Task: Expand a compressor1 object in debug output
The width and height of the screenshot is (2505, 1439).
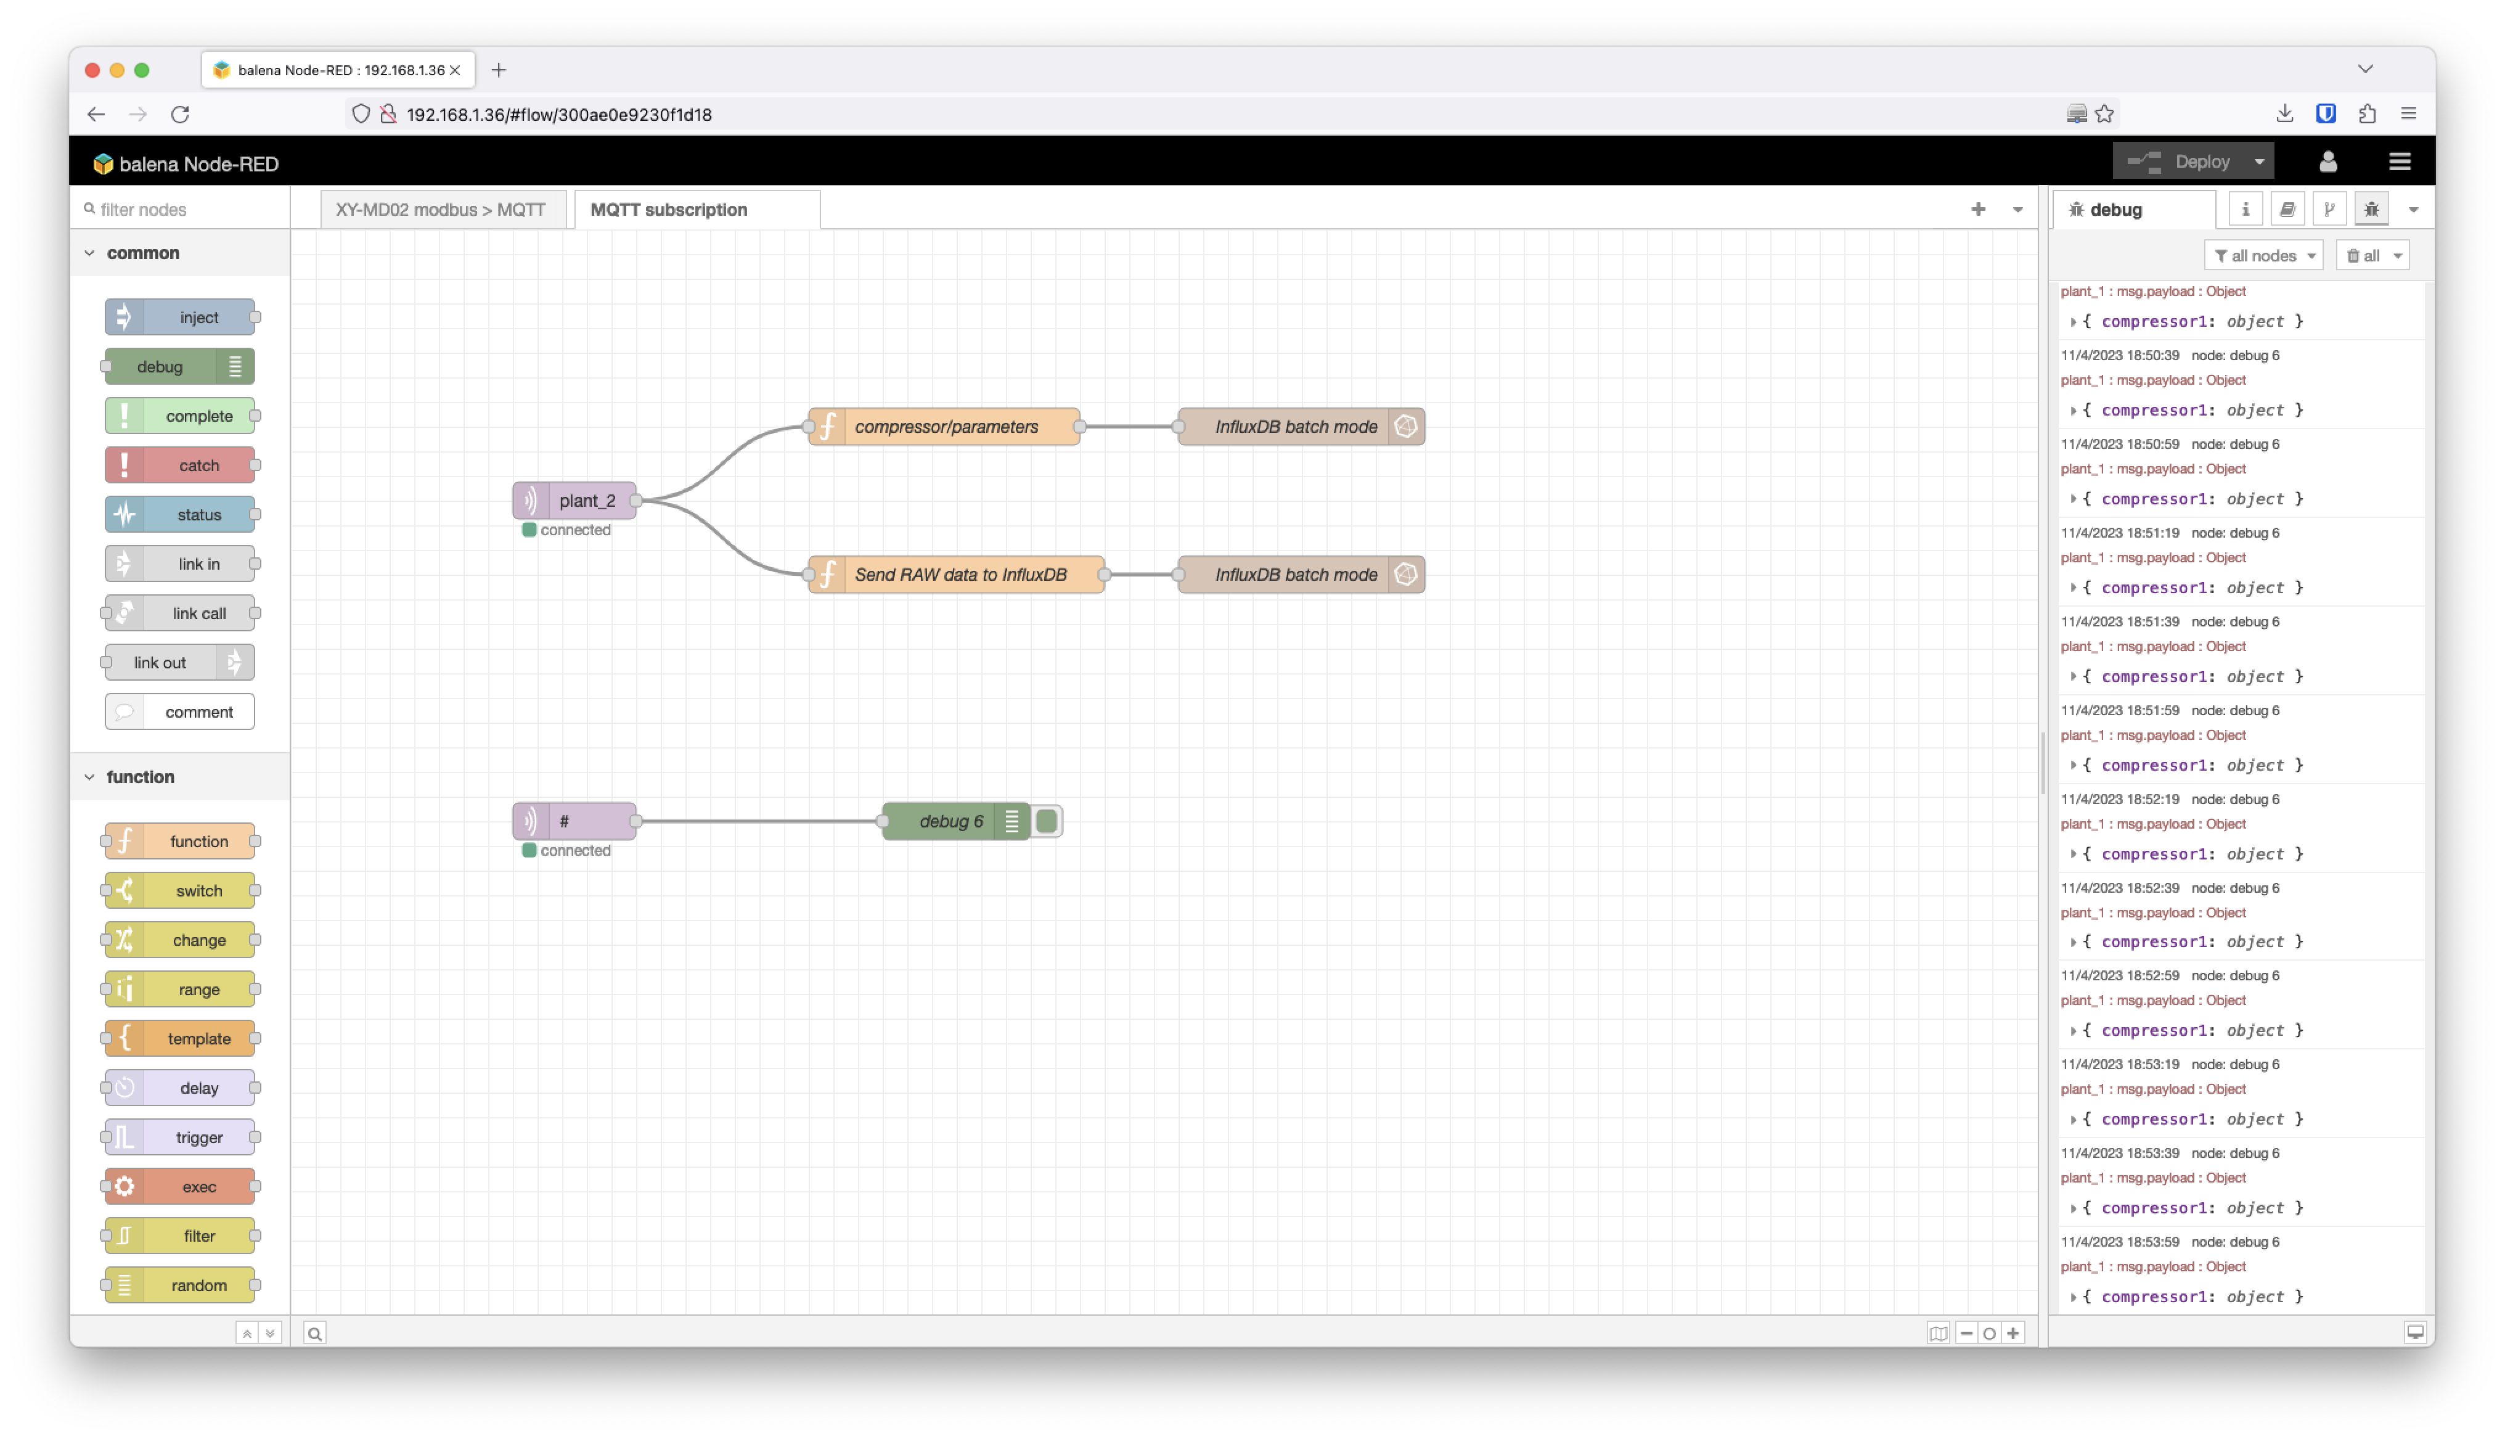Action: [2074, 321]
